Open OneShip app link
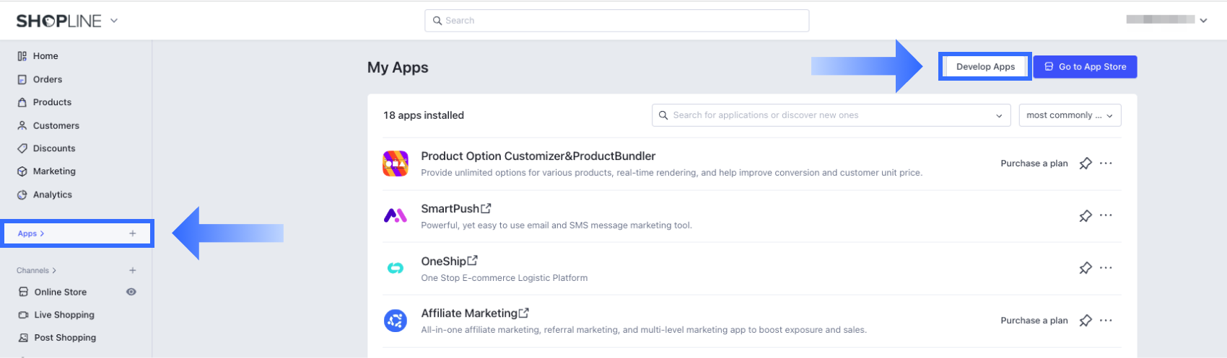Image resolution: width=1227 pixels, height=358 pixels. (450, 261)
